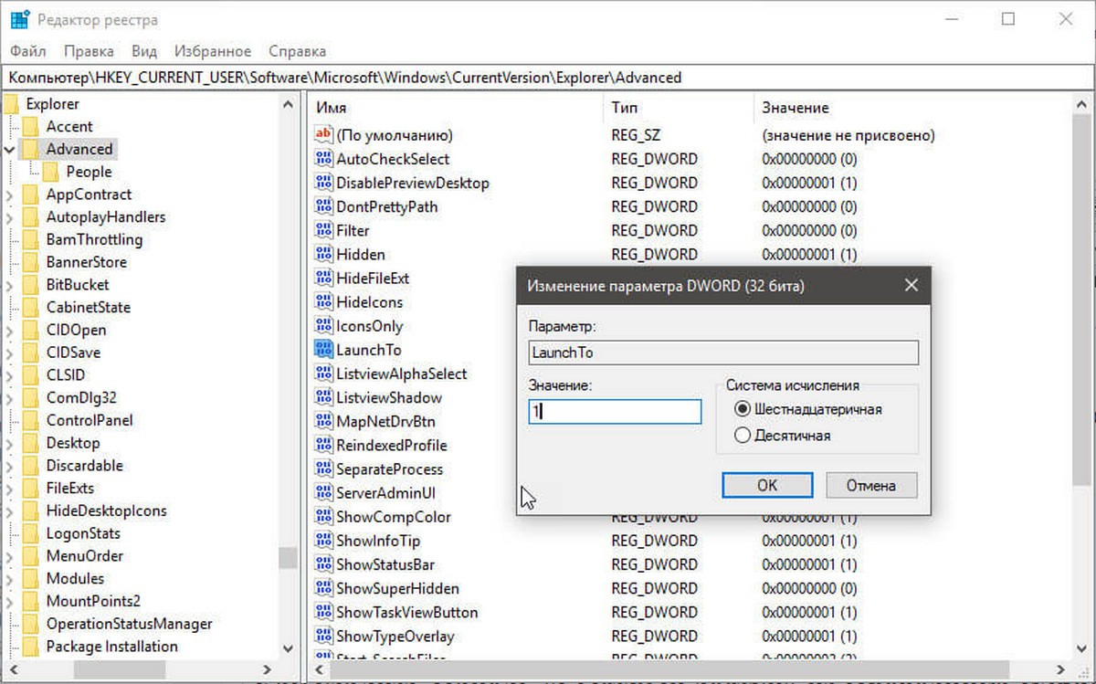Expand the AutoplayHandlers tree node
This screenshot has width=1096, height=684.
point(9,217)
